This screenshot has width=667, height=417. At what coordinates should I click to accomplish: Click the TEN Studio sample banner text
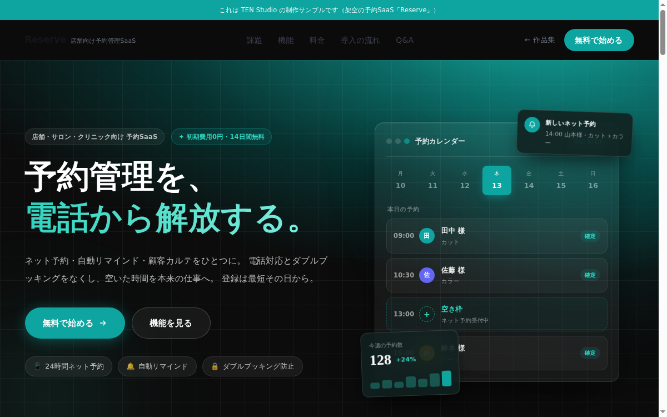328,10
